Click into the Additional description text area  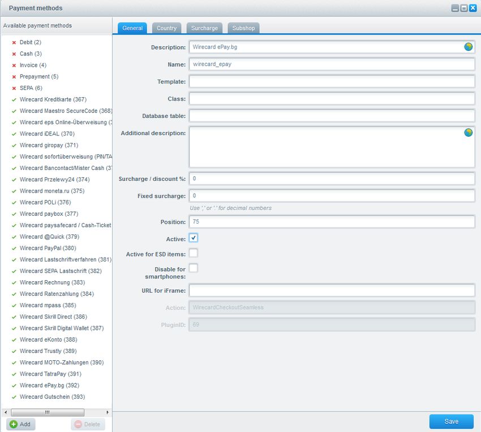332,147
